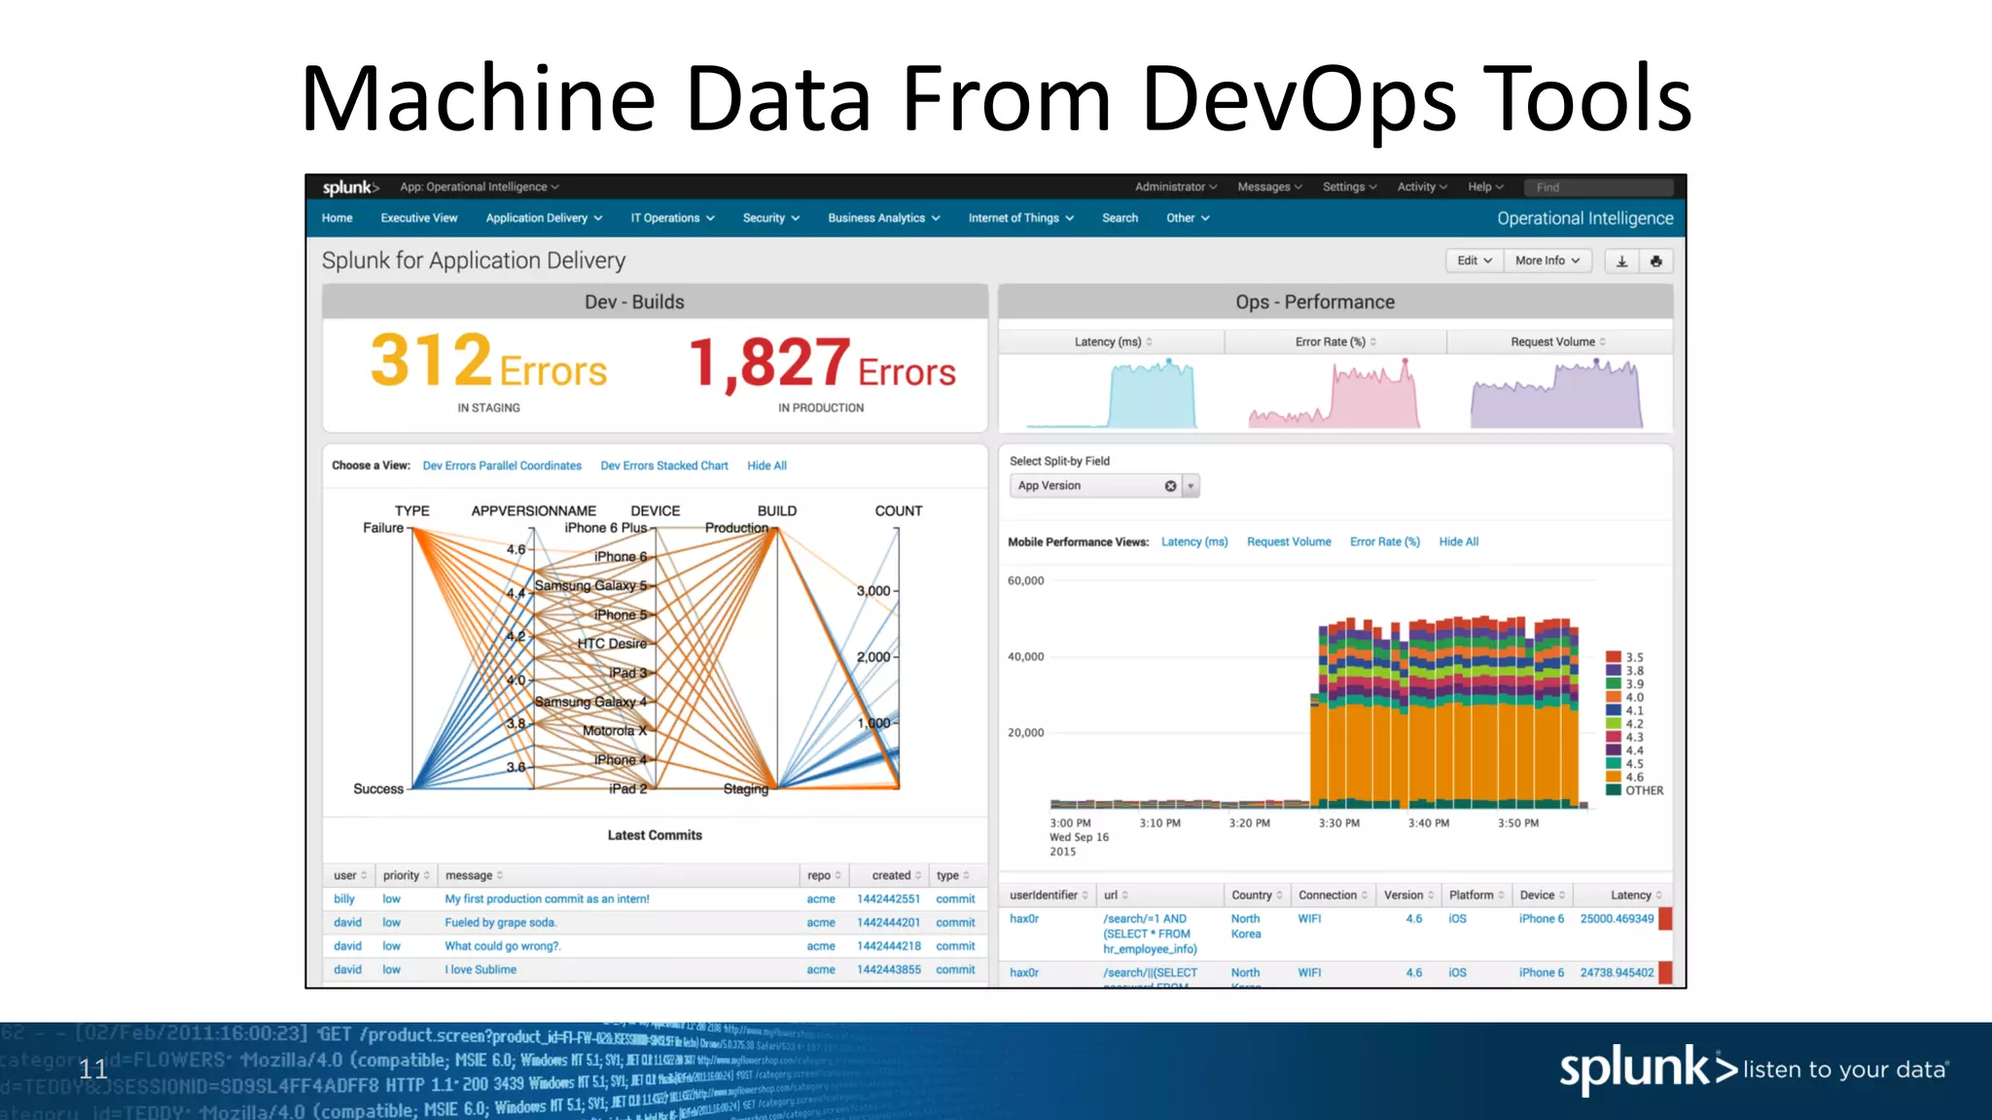Click the 4.6 legend swatch
Image resolution: width=1992 pixels, height=1120 pixels.
[1613, 777]
